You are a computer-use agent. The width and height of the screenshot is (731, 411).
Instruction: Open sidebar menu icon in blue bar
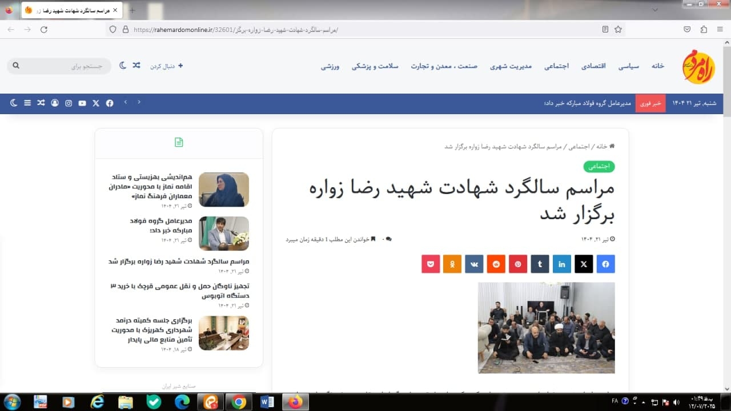point(27,103)
